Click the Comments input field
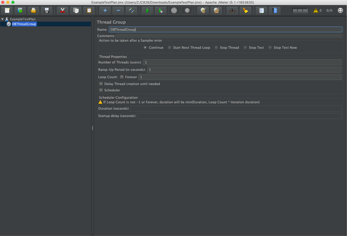 coord(229,36)
